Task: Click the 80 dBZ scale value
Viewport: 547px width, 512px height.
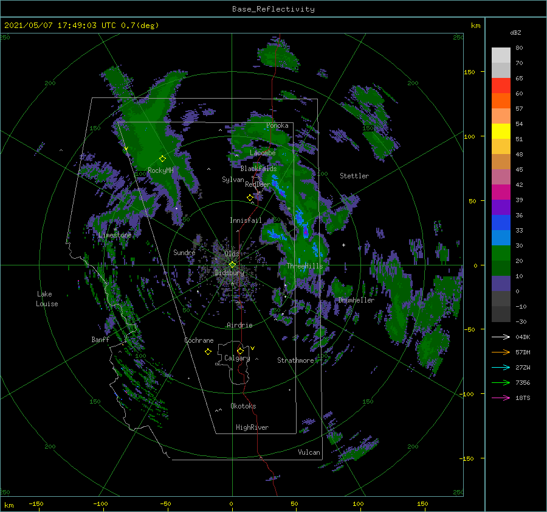Action: click(x=519, y=47)
